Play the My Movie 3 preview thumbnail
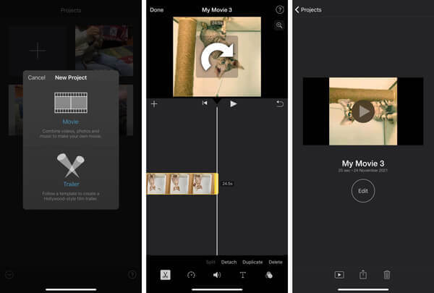 [x=363, y=111]
